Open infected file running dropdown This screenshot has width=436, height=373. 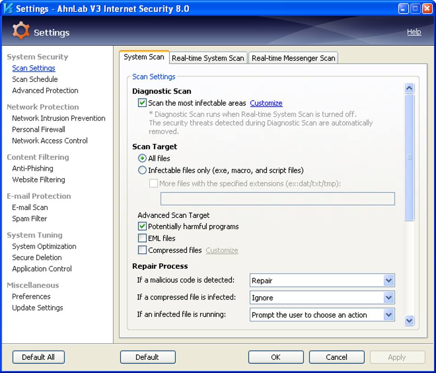(x=322, y=314)
